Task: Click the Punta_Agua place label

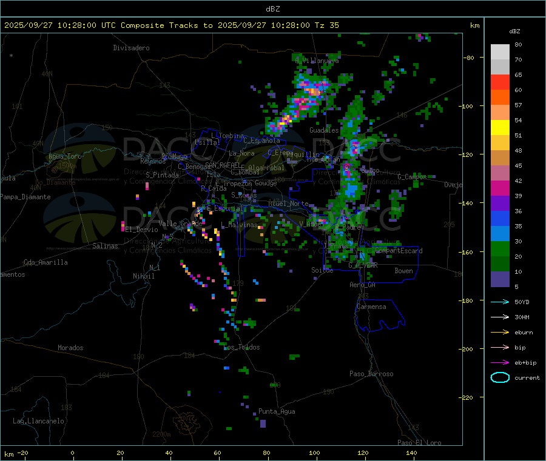Action: click(277, 411)
